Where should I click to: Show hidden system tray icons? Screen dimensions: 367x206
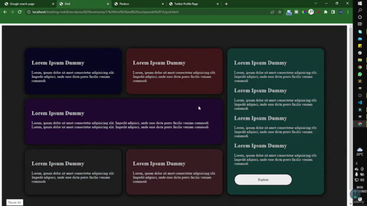point(357,163)
